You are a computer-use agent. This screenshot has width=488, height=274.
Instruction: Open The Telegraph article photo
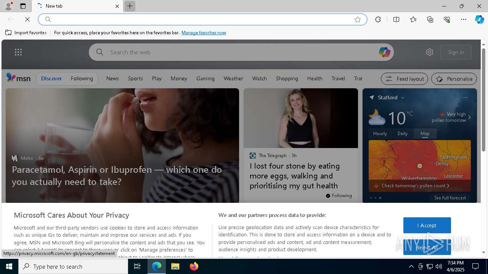(x=301, y=118)
